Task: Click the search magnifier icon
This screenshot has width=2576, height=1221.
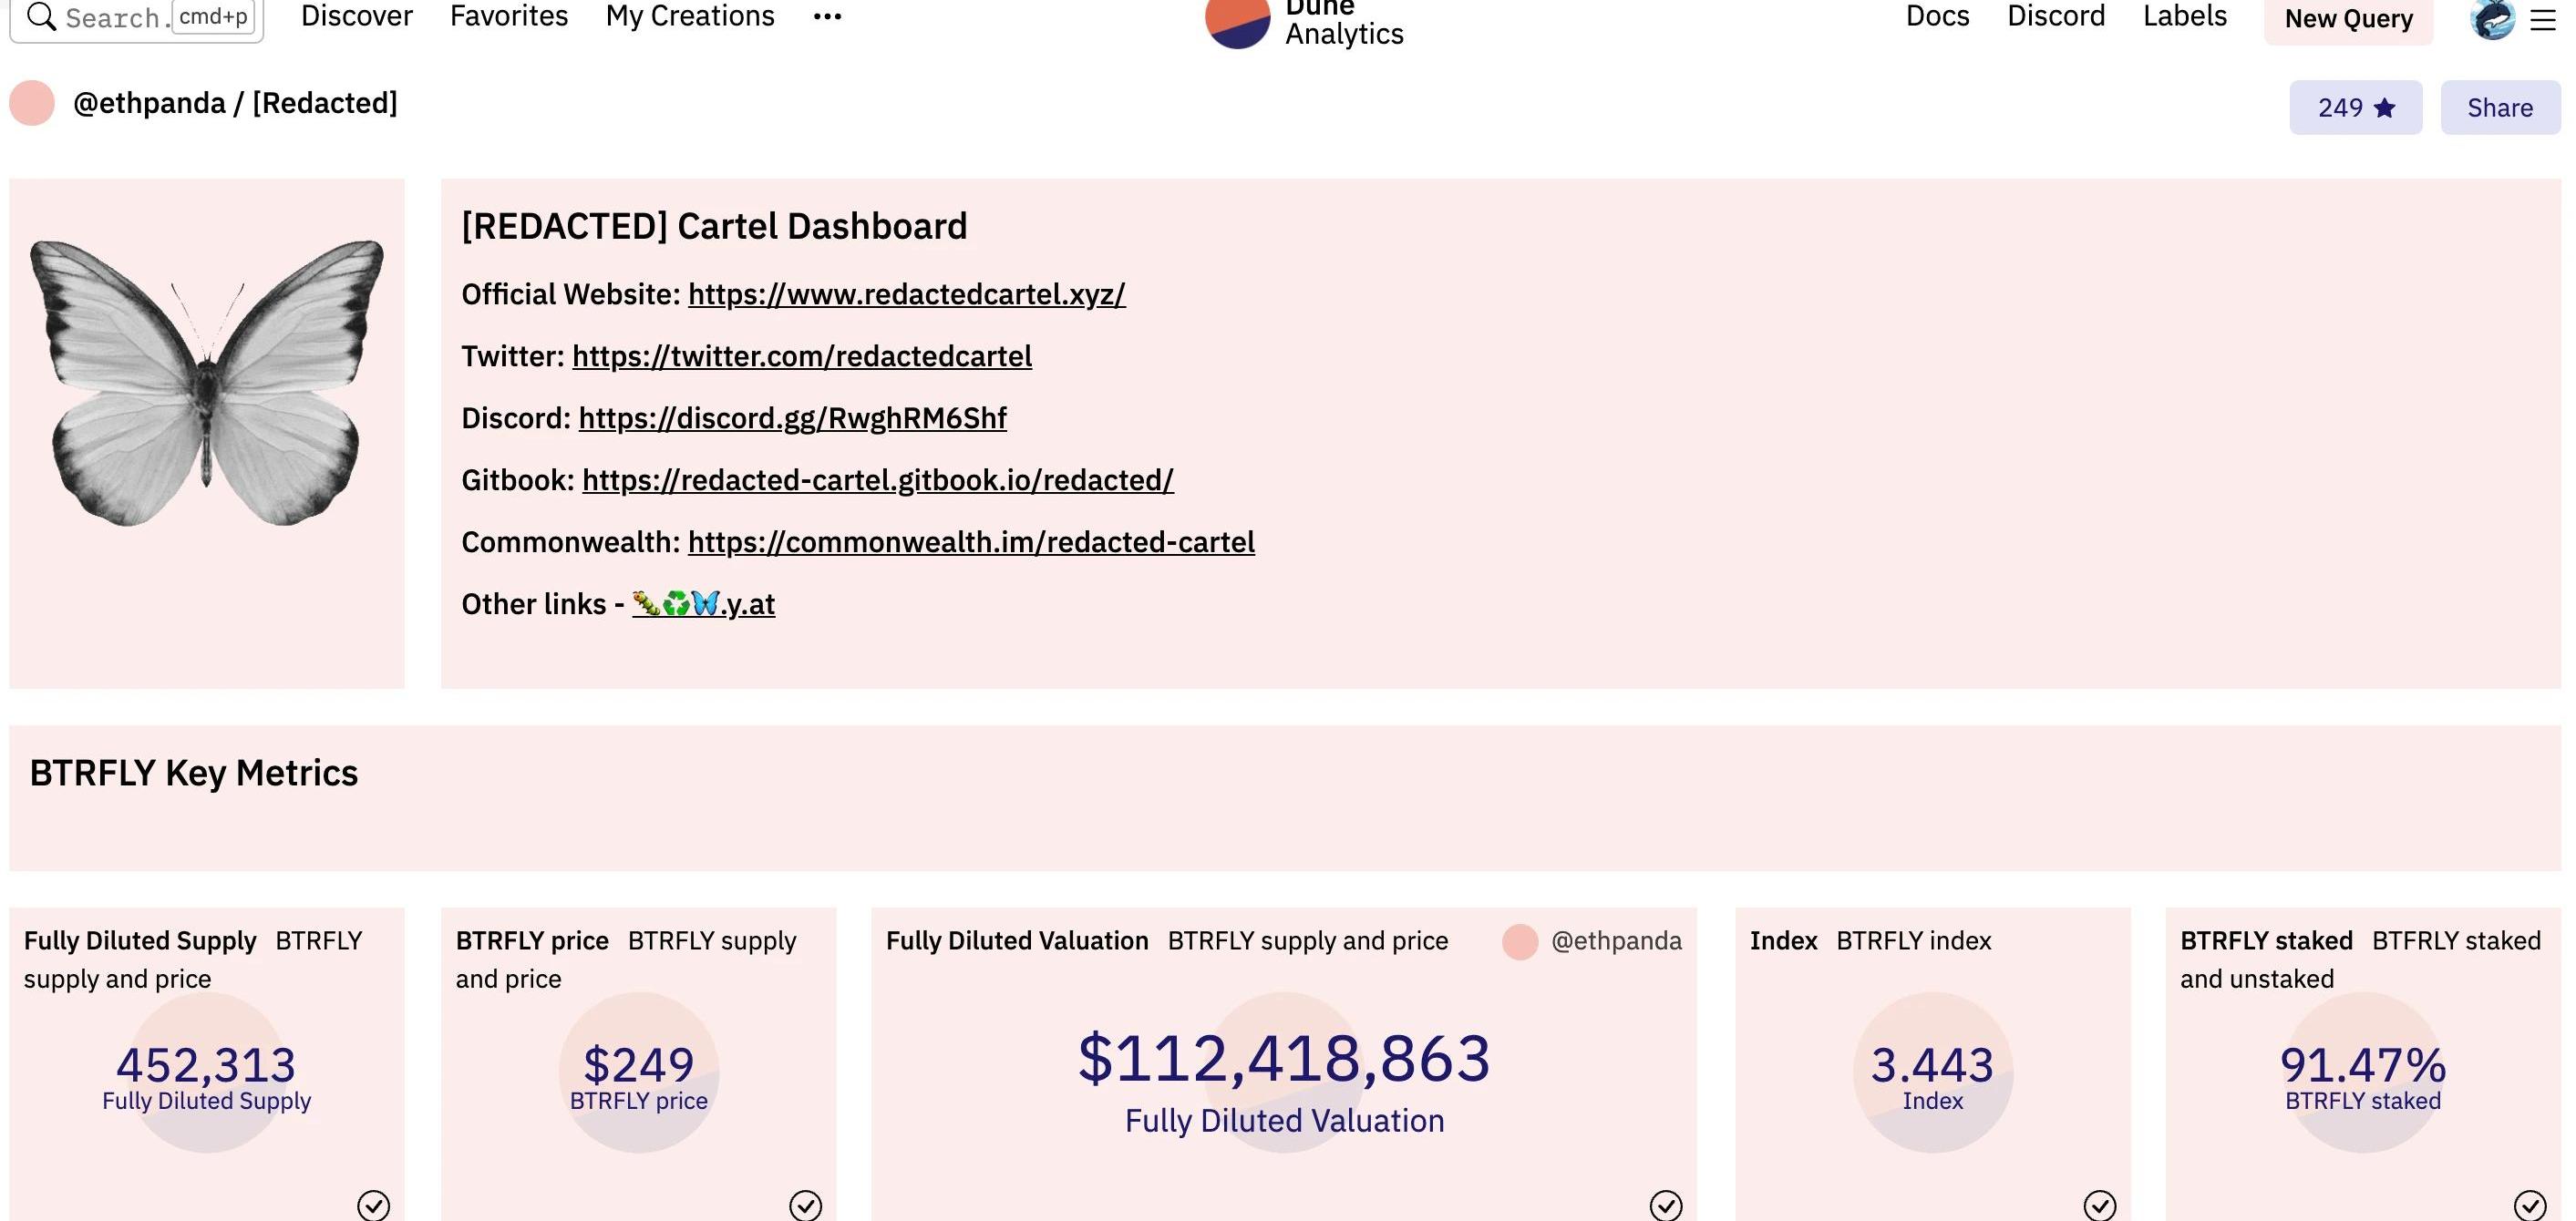Action: point(41,16)
